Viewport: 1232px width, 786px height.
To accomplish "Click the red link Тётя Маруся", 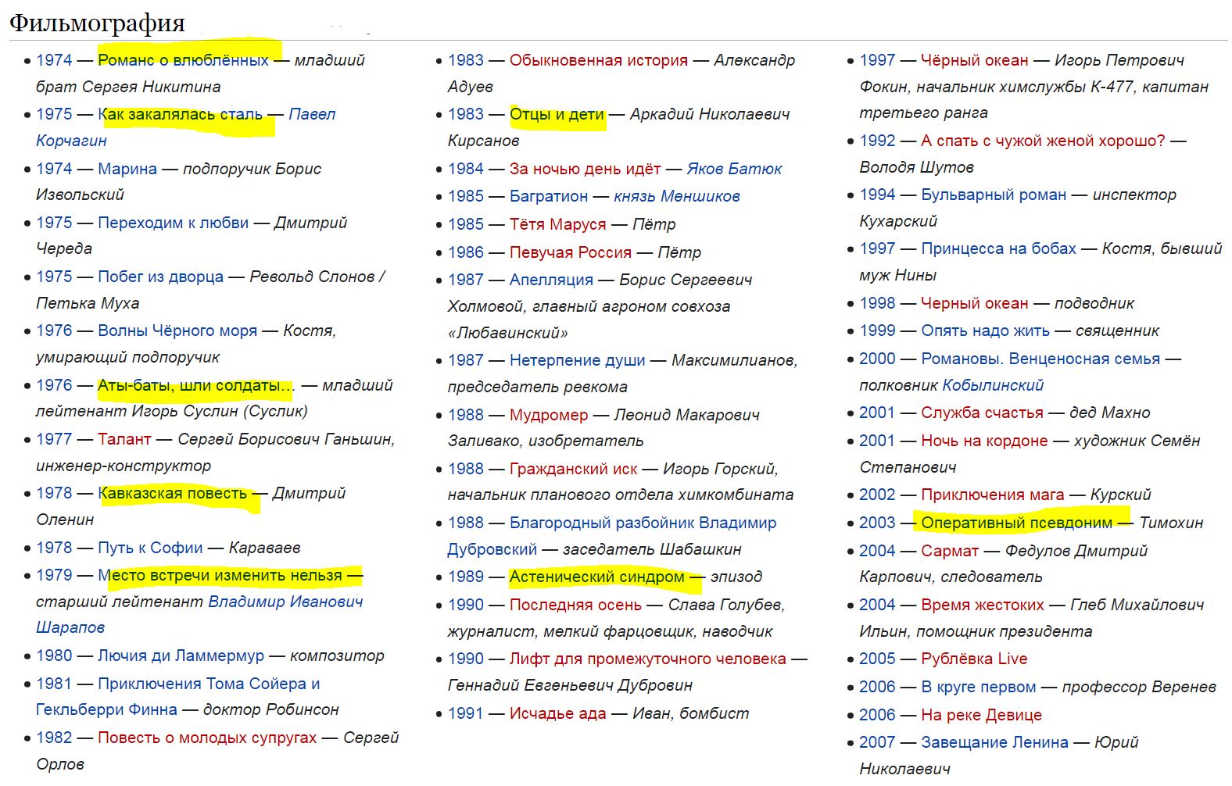I will click(558, 224).
